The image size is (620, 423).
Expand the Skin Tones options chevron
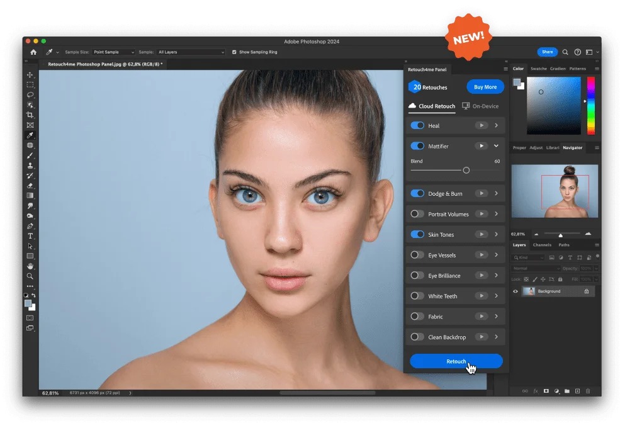(x=496, y=234)
